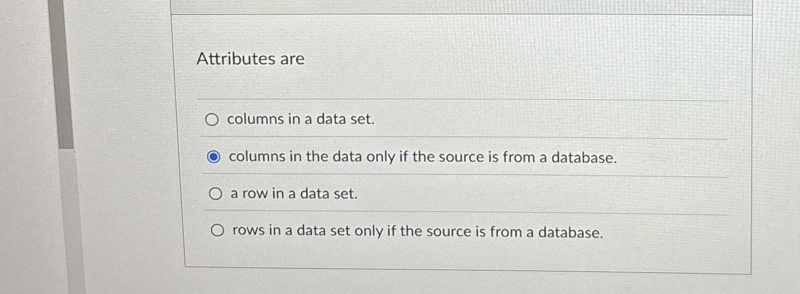Click the third unselected radio circle
800x294 pixels.
point(216,193)
